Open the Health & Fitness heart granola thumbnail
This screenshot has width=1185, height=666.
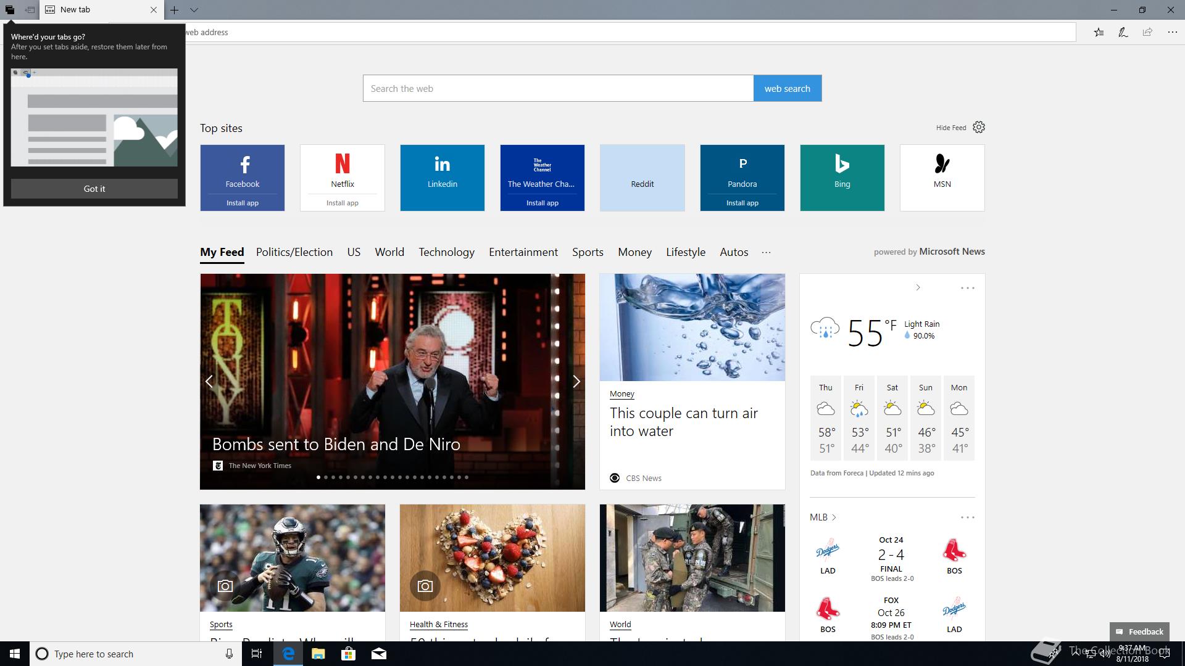click(x=493, y=558)
